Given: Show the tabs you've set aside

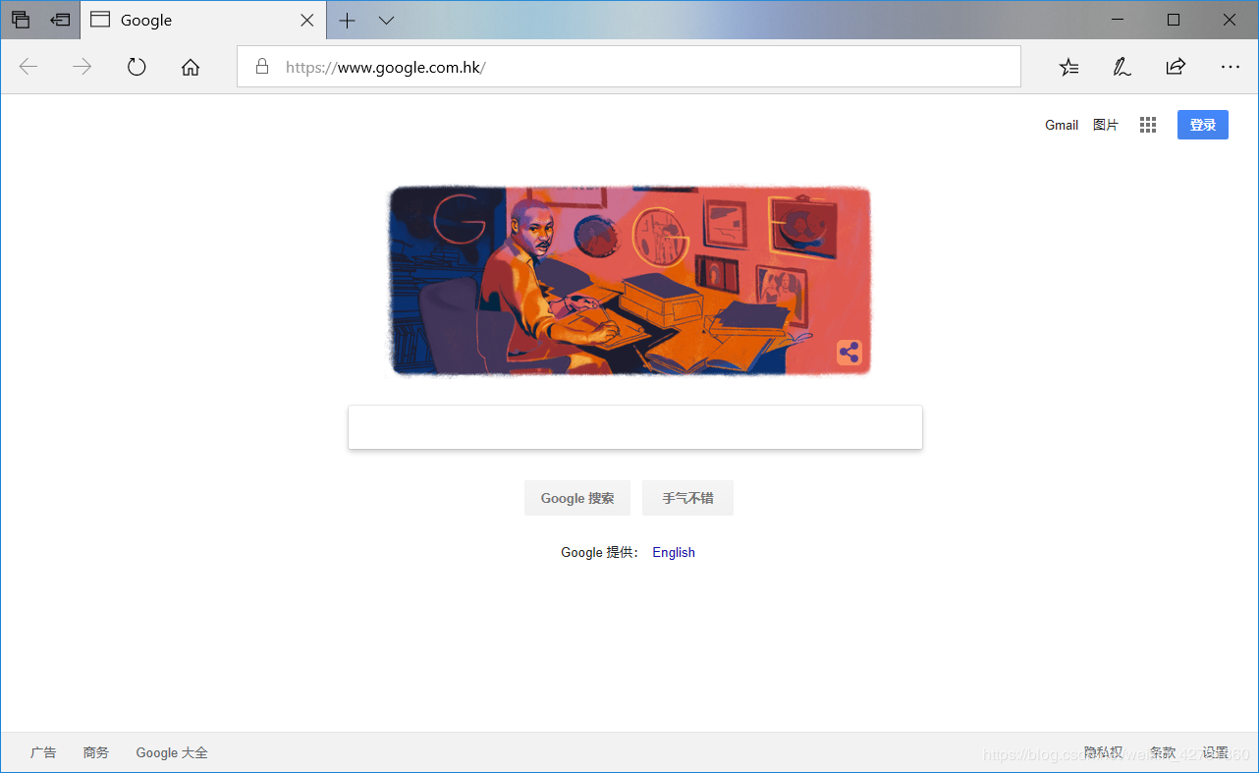Looking at the screenshot, I should coord(21,20).
